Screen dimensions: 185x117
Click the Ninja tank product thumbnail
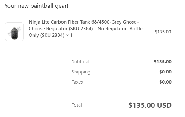click(x=14, y=32)
